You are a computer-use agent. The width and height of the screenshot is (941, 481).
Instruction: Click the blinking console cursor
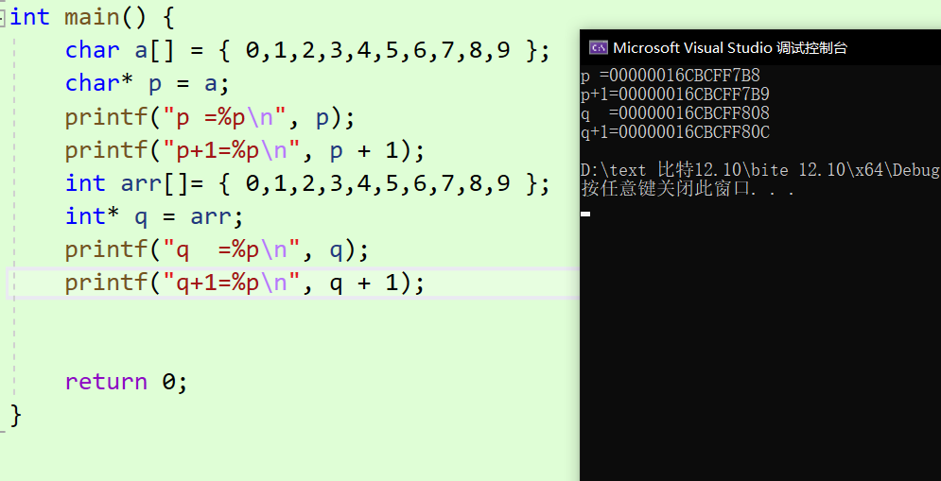pos(585,214)
